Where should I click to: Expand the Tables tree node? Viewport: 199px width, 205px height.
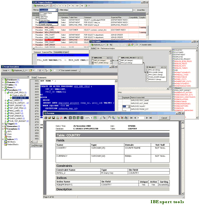pos(3,85)
